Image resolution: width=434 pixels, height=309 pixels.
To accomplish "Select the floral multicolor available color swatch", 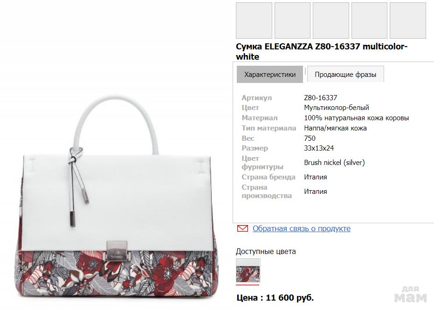I will tap(248, 271).
